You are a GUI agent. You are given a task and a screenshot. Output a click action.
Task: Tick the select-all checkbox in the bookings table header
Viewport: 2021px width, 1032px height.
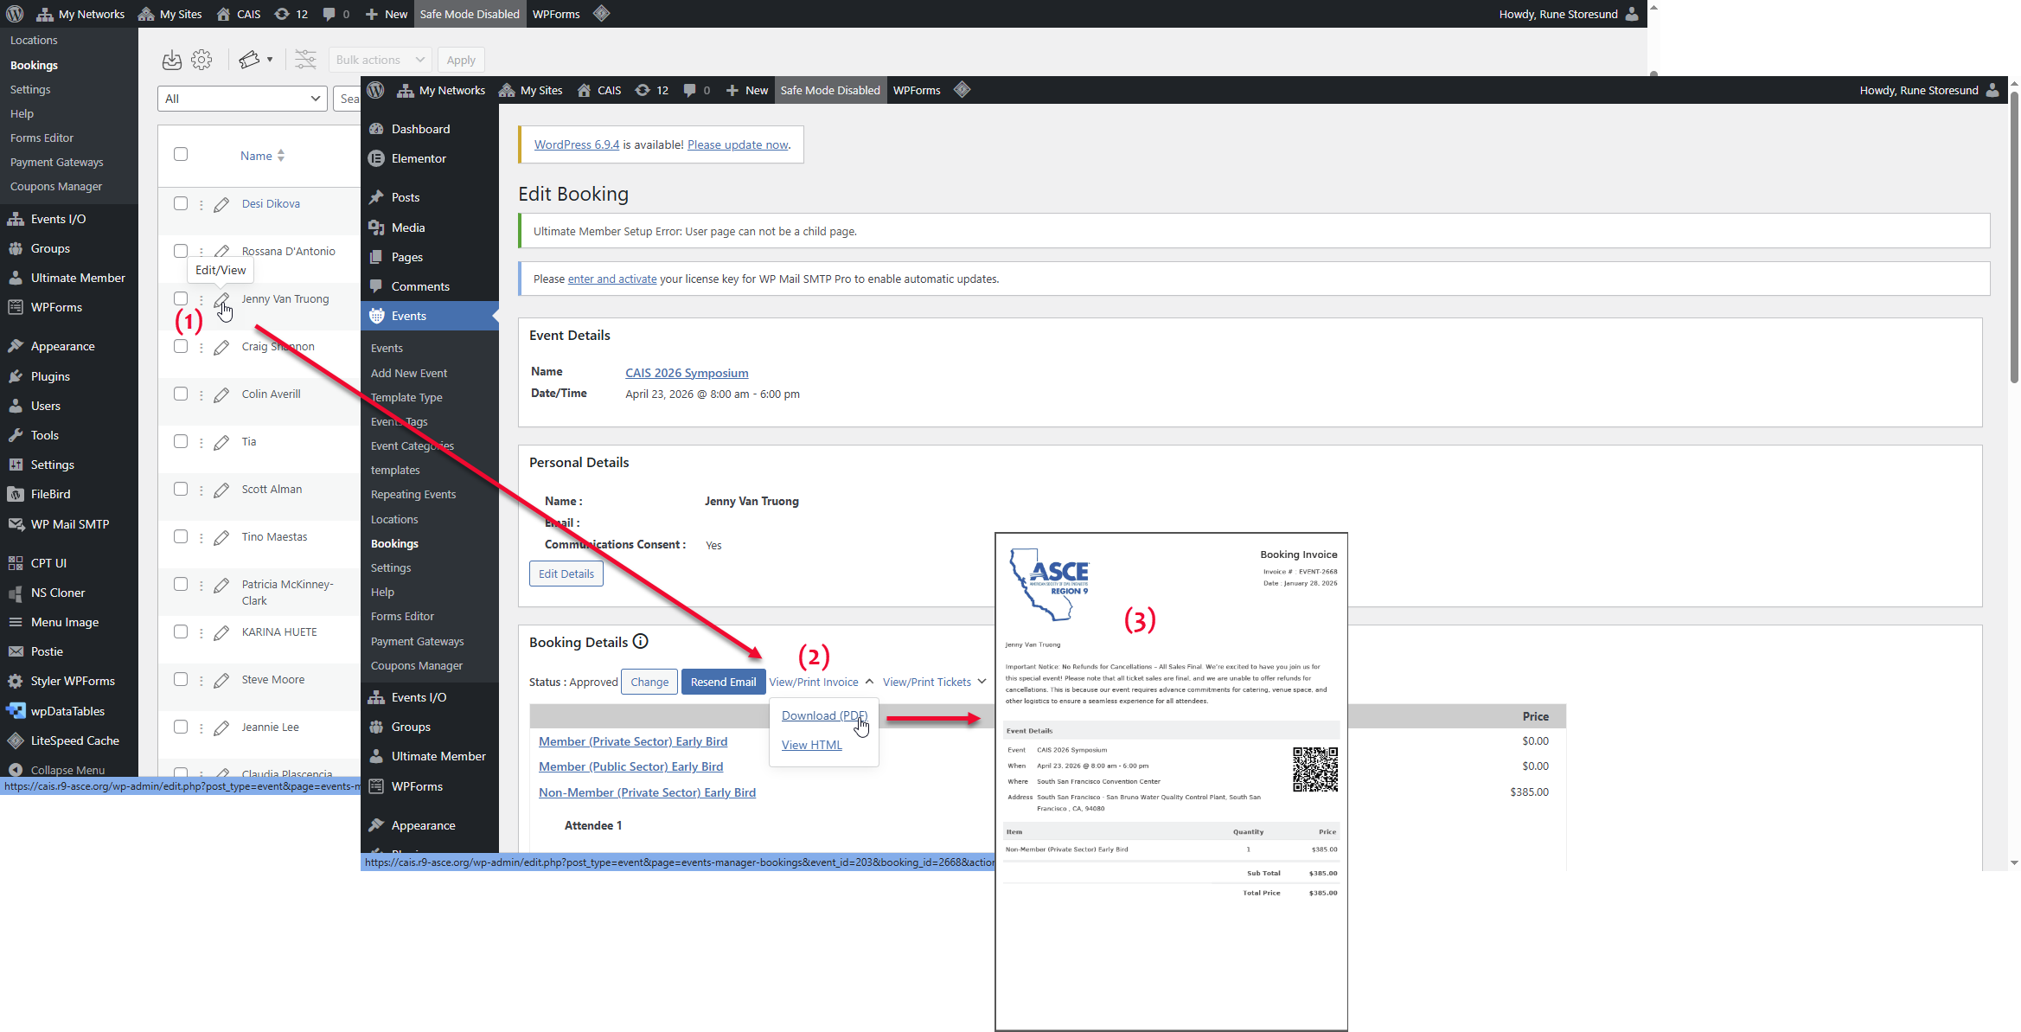coord(181,154)
